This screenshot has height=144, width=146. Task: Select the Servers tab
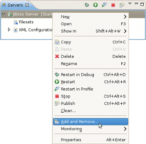(15, 5)
